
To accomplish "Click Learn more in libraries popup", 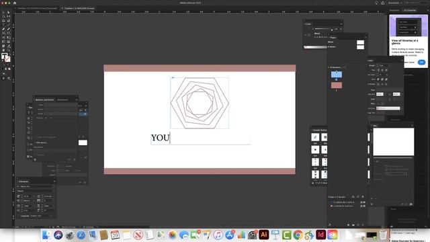I will pyautogui.click(x=408, y=63).
